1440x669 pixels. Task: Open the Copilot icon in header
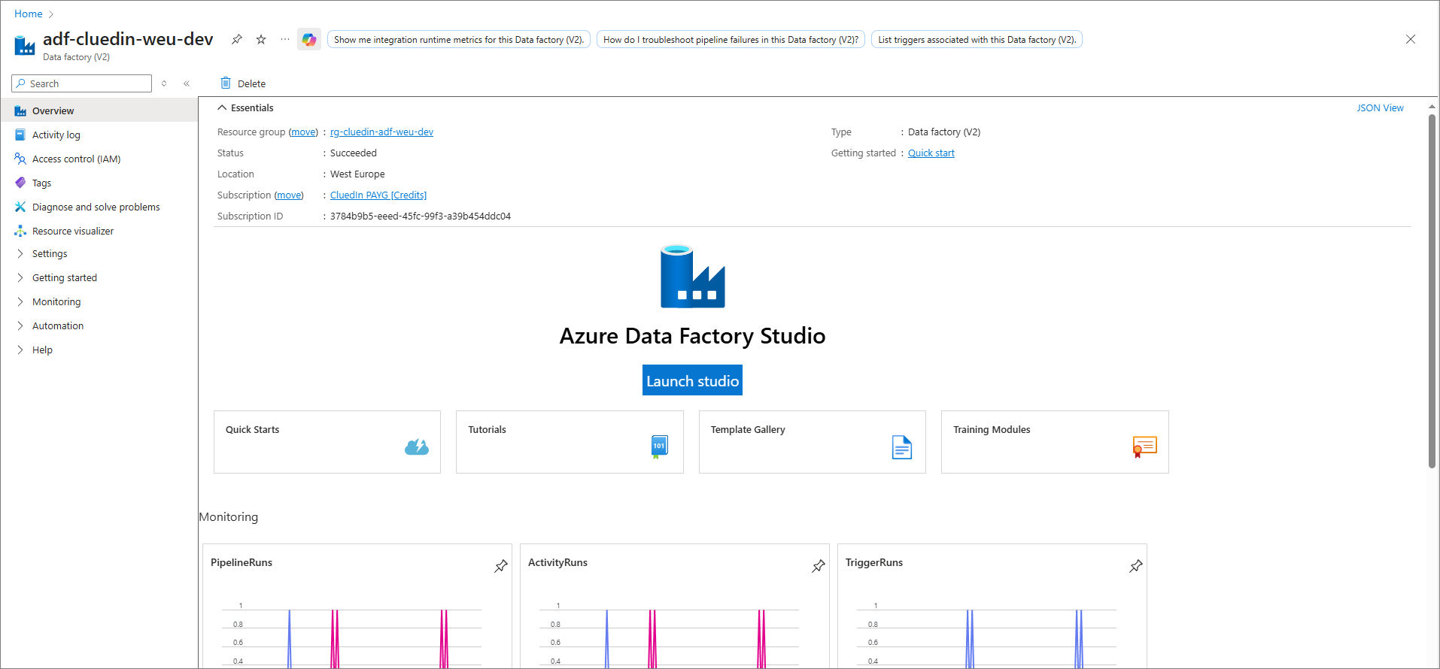(x=308, y=40)
